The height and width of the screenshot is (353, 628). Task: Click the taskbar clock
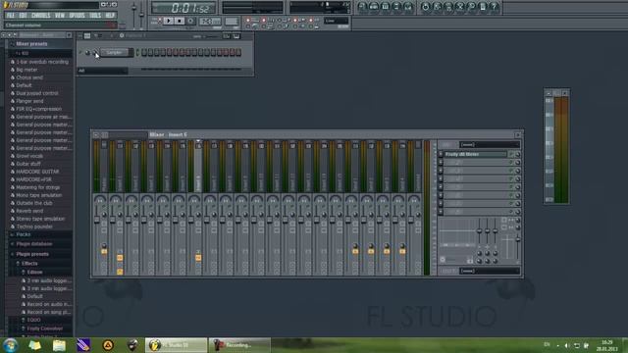coord(607,345)
